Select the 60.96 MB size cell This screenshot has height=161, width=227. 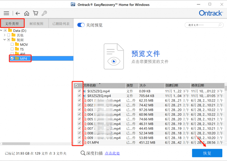[x=146, y=115]
